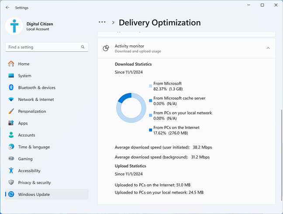Image resolution: width=283 pixels, height=214 pixels.
Task: Click the download statistics donut chart
Action: pos(131,108)
